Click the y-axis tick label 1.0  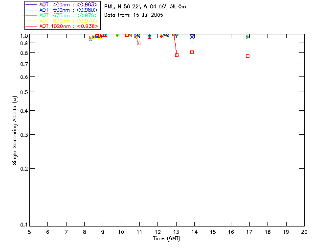point(24,36)
